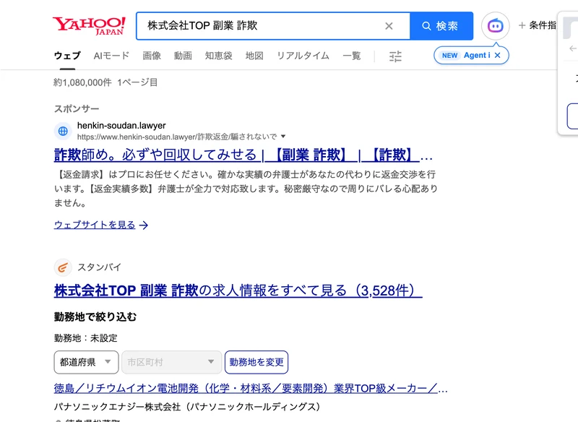578x422 pixels.
Task: Switch to the 動画 tab
Action: click(x=183, y=56)
